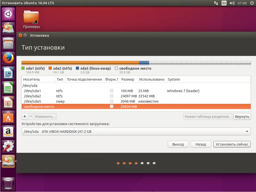Sort by Форм.? column header
The image size is (256, 192).
coord(112,79)
